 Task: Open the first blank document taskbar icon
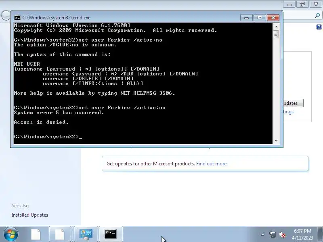36,234
